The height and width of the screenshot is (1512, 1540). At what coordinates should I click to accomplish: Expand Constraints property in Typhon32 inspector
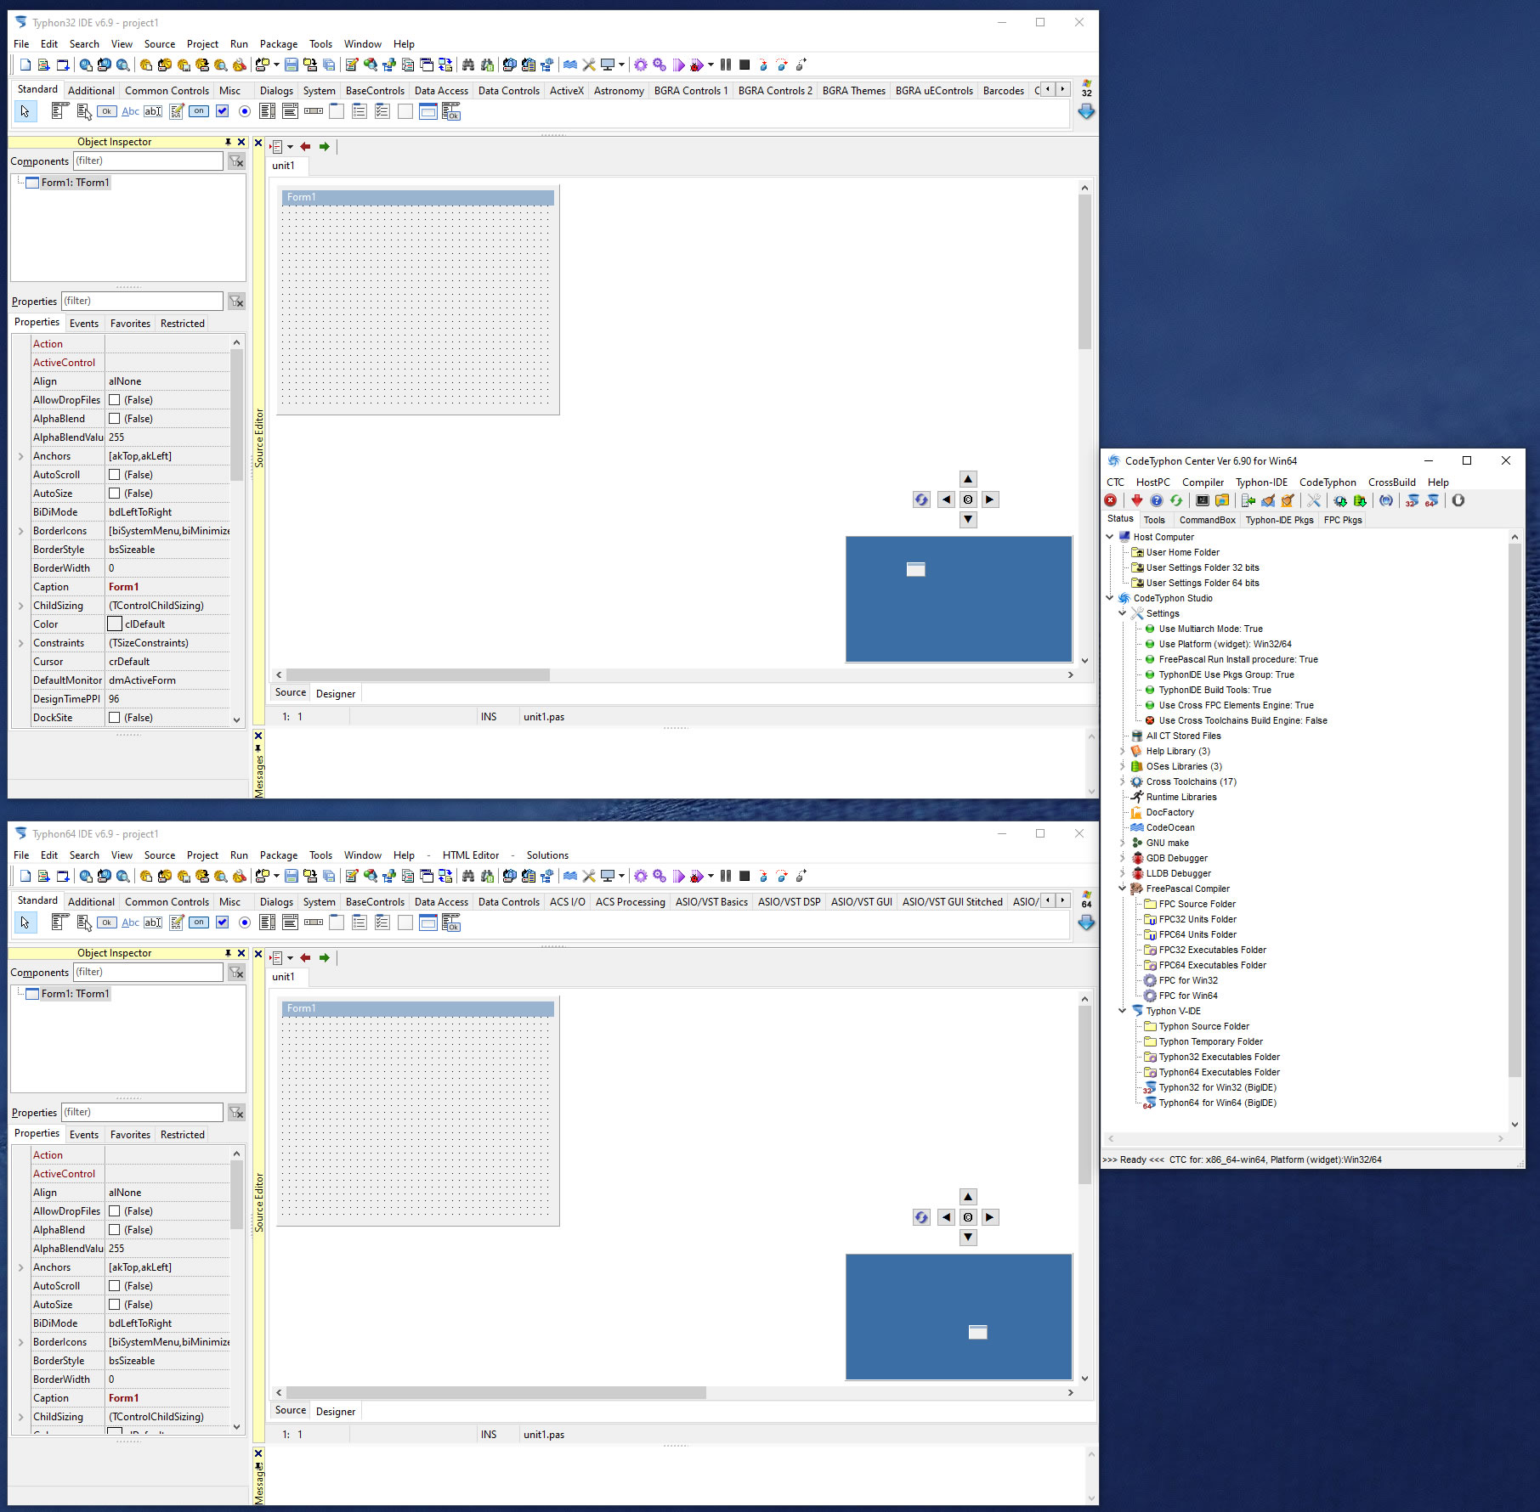click(21, 643)
